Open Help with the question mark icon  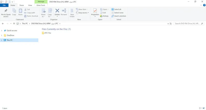point(204,5)
